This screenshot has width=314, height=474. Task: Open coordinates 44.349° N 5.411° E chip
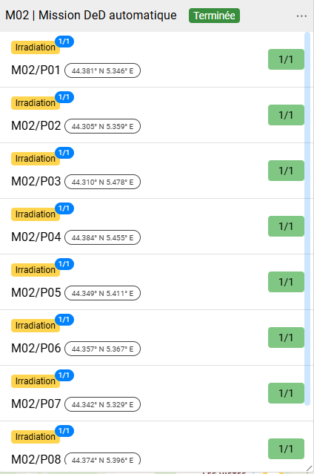tap(103, 293)
